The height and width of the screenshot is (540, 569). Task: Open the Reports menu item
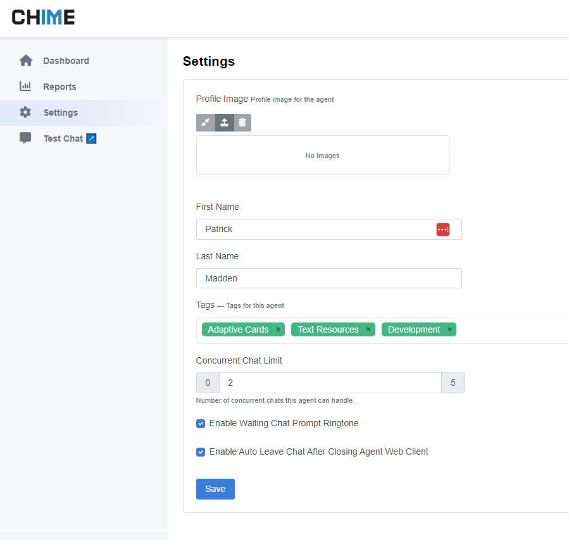[x=59, y=87]
